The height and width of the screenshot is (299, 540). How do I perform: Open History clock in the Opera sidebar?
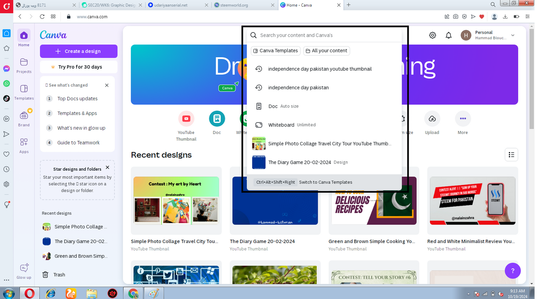[x=6, y=169]
